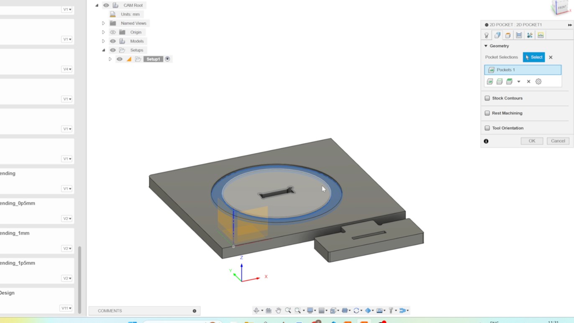Open the Passes tab in 2D Pocket dialog

(519, 36)
